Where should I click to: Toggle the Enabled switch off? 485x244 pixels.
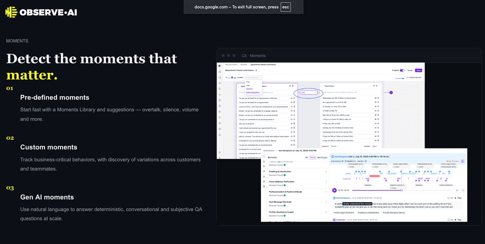click(x=402, y=71)
